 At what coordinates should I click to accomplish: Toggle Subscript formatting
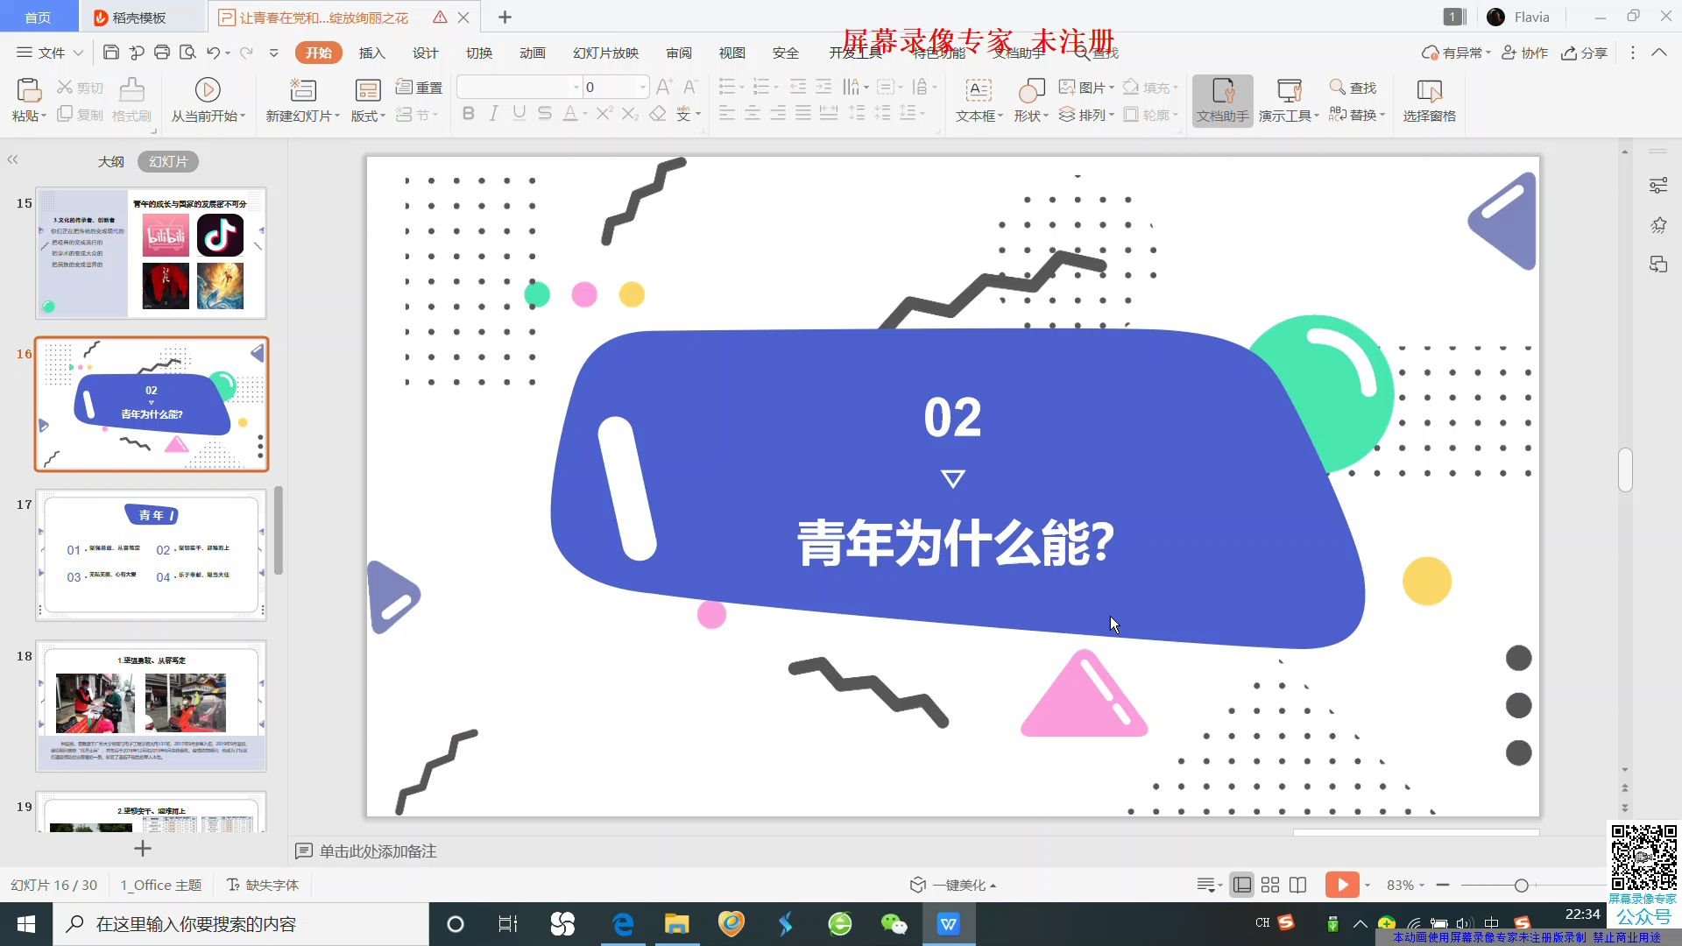(x=630, y=114)
